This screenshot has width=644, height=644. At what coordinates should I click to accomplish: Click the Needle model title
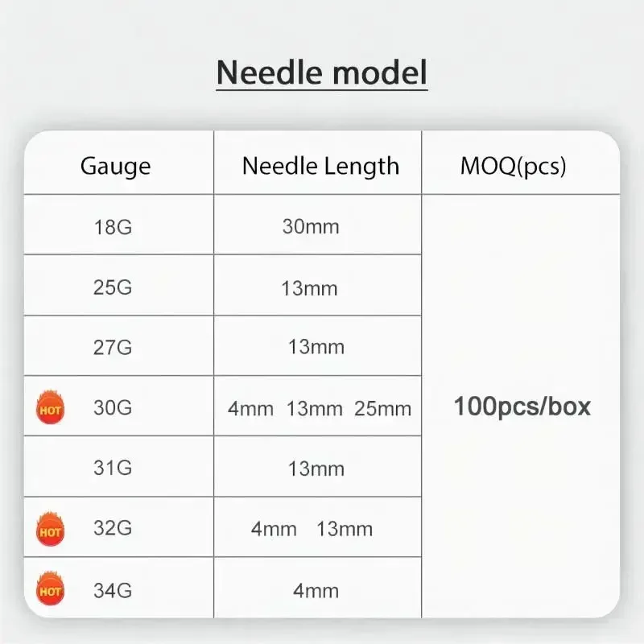click(322, 72)
